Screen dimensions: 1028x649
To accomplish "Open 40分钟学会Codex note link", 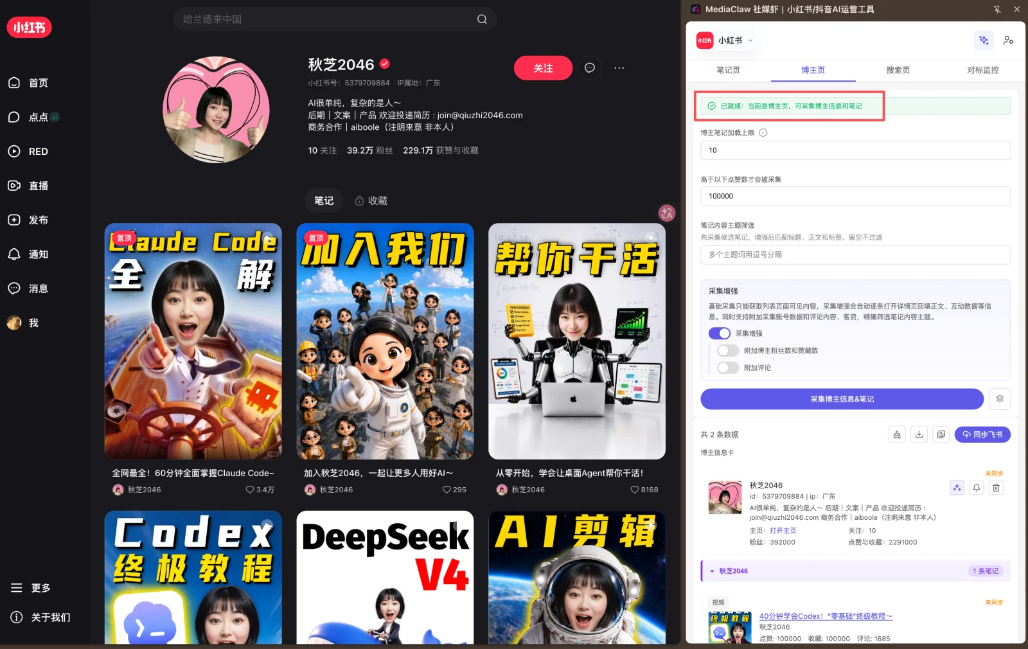I will coord(826,616).
